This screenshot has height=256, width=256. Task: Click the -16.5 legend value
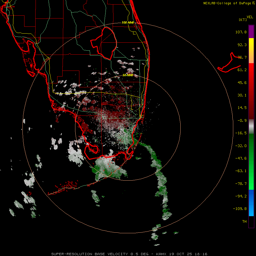point(241,133)
